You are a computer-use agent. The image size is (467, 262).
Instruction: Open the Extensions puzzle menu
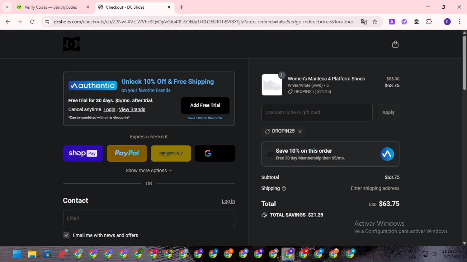click(x=429, y=21)
